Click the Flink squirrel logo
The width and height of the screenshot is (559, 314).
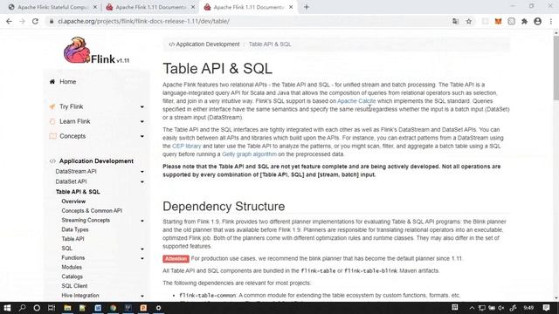click(x=77, y=51)
